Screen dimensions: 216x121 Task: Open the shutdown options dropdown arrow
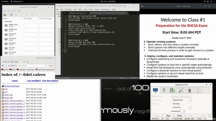[36, 15]
